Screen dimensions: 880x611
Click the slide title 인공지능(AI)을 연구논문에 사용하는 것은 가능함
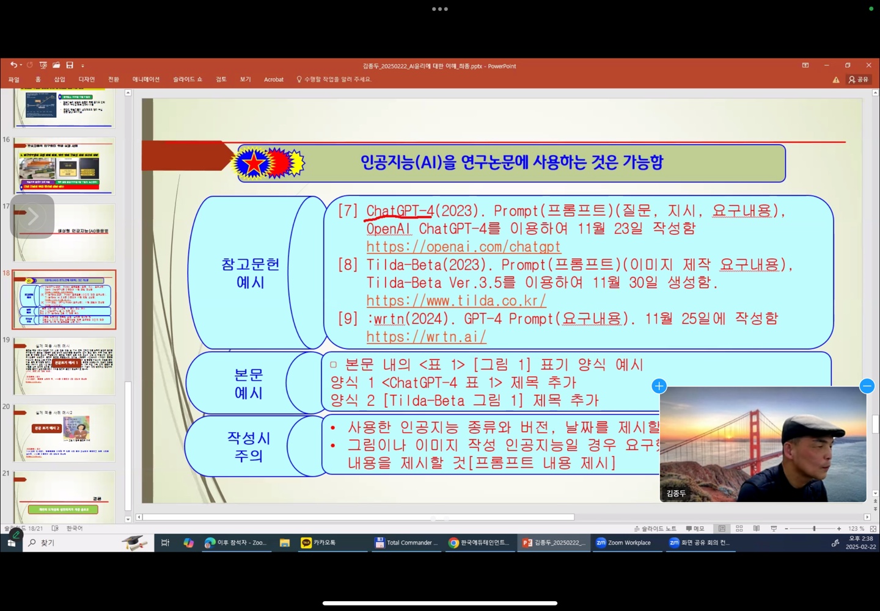pyautogui.click(x=512, y=163)
